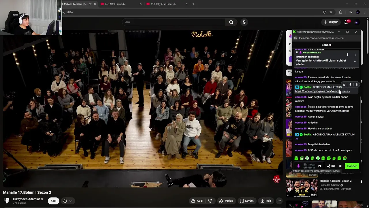Reply to the BotRix message with arrow icon
Screen dimensions: 369x208
pos(344,85)
